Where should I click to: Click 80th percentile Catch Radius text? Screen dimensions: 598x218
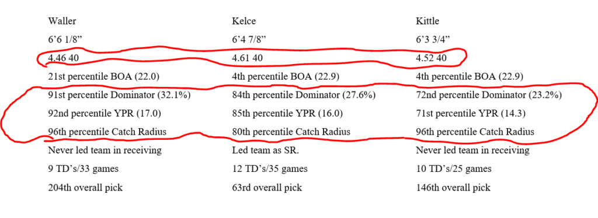(291, 132)
